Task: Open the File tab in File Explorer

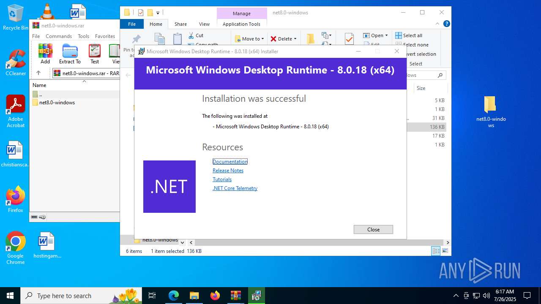Action: pyautogui.click(x=132, y=24)
